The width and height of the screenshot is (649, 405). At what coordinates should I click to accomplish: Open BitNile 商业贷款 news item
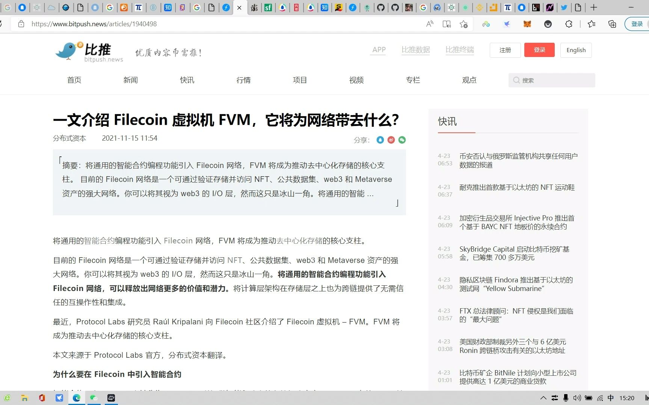click(x=518, y=377)
